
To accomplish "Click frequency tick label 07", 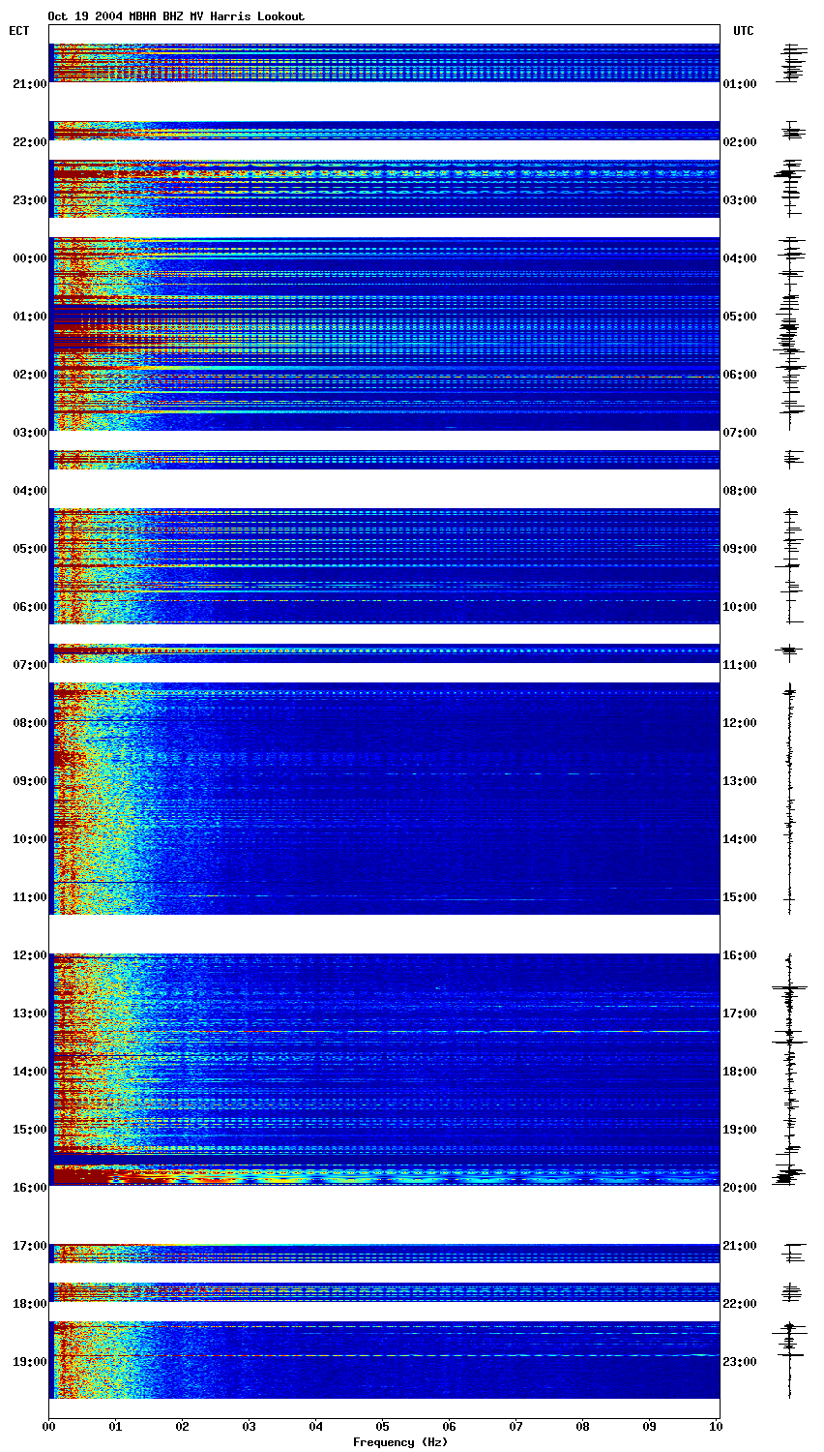I will [515, 1426].
